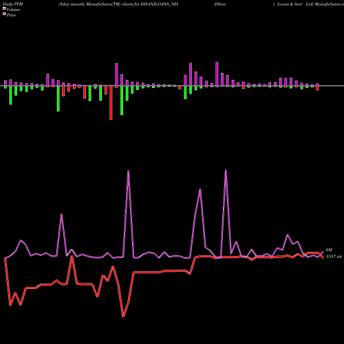Select the 'Price' legend label
344x344 pixels.
coord(11,15)
